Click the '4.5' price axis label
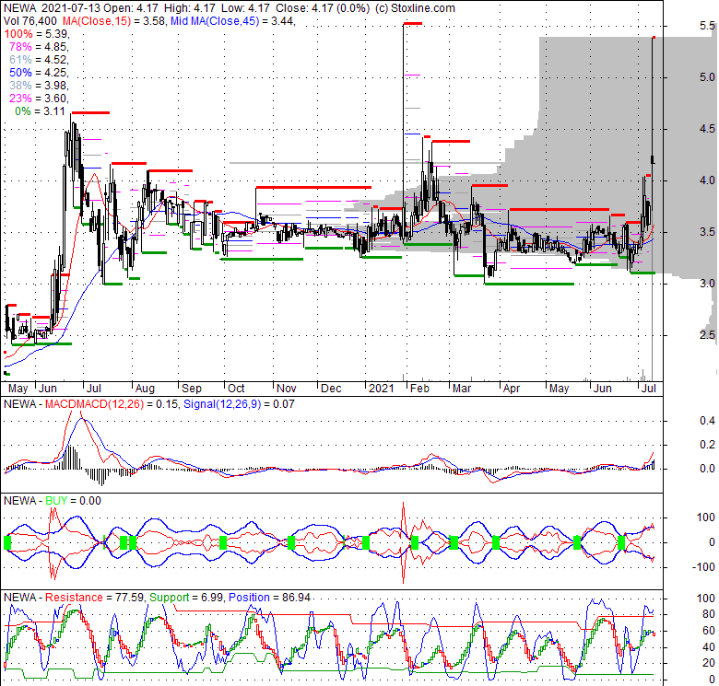The height and width of the screenshot is (686, 719). 707,129
